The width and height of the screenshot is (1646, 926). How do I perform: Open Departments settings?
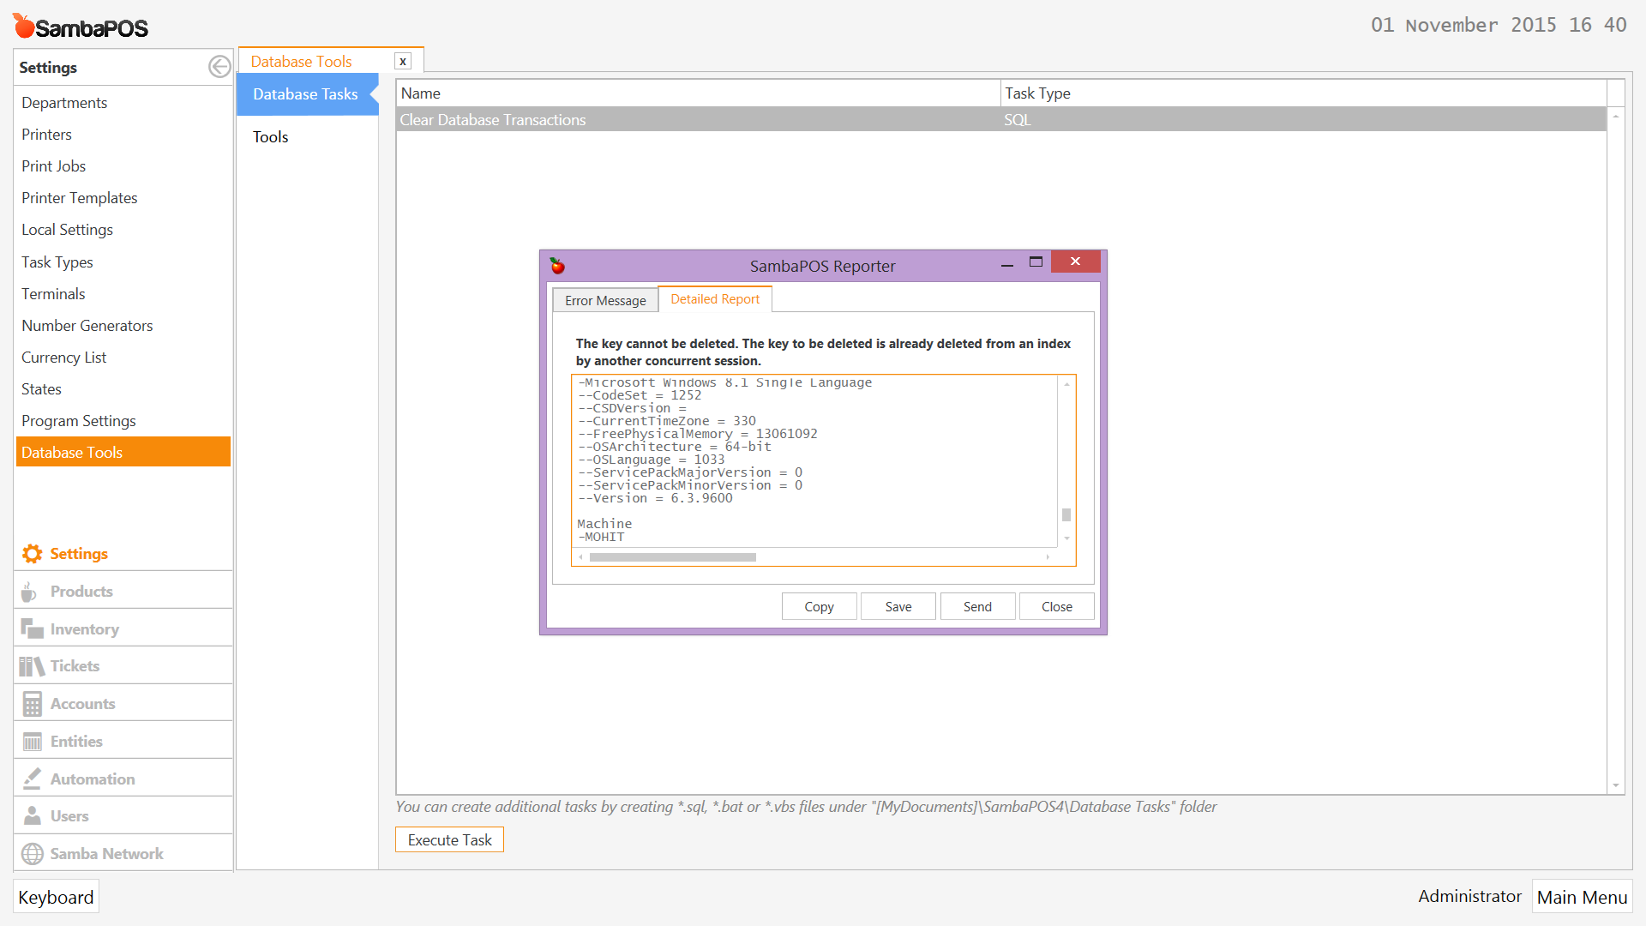coord(64,103)
